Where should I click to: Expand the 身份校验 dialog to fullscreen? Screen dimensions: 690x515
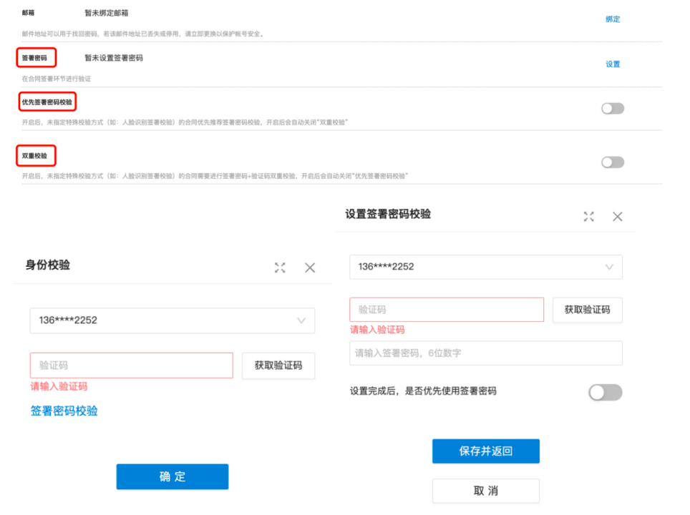280,268
